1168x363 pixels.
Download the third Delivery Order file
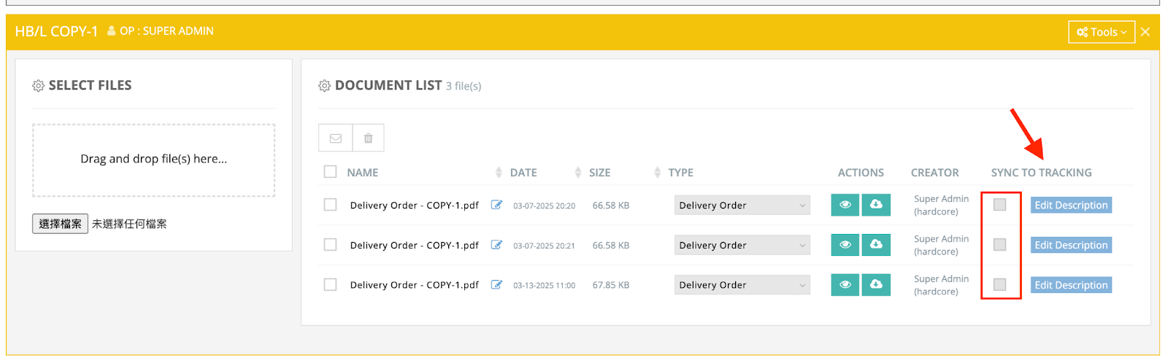[x=876, y=285]
